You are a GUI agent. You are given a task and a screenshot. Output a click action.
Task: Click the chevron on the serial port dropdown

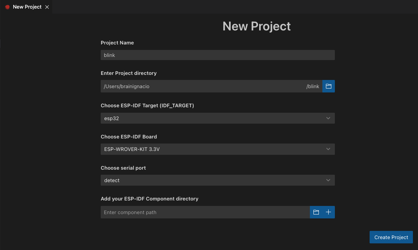click(328, 180)
